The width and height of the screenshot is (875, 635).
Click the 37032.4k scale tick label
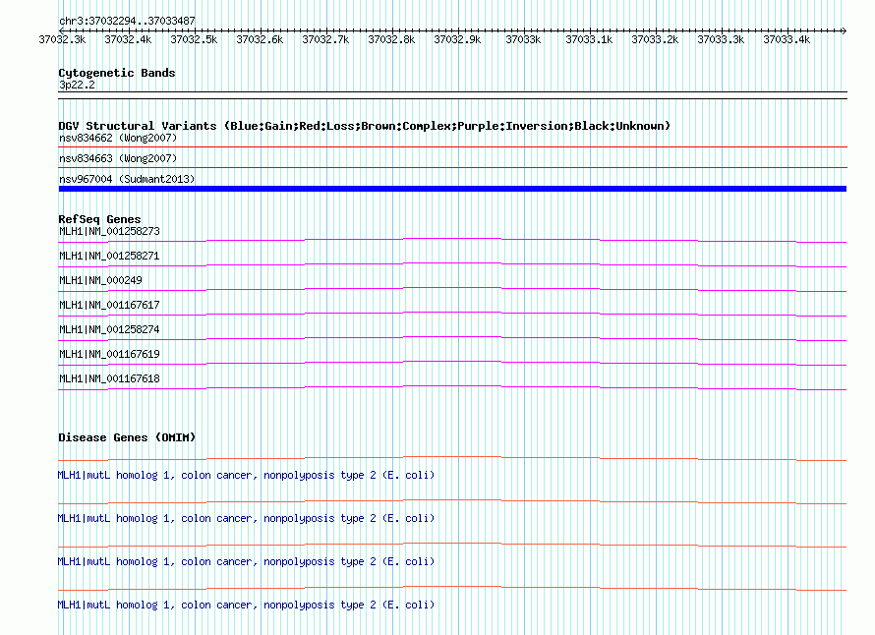(x=128, y=39)
